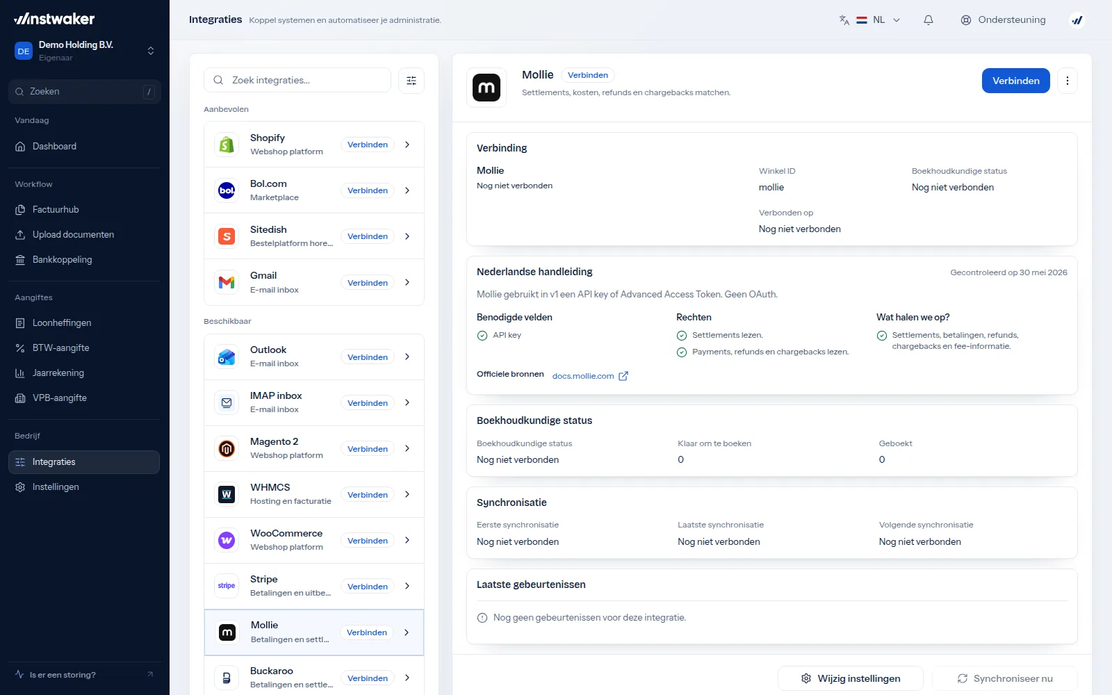This screenshot has width=1112, height=695.
Task: Click the Zoek integraties search field
Action: coord(297,81)
